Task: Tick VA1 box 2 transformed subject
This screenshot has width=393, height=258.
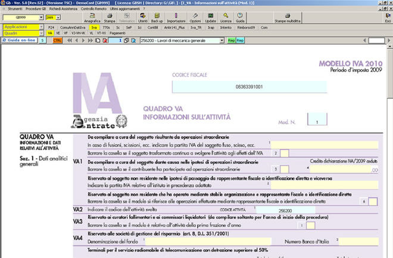Action: coord(285,153)
